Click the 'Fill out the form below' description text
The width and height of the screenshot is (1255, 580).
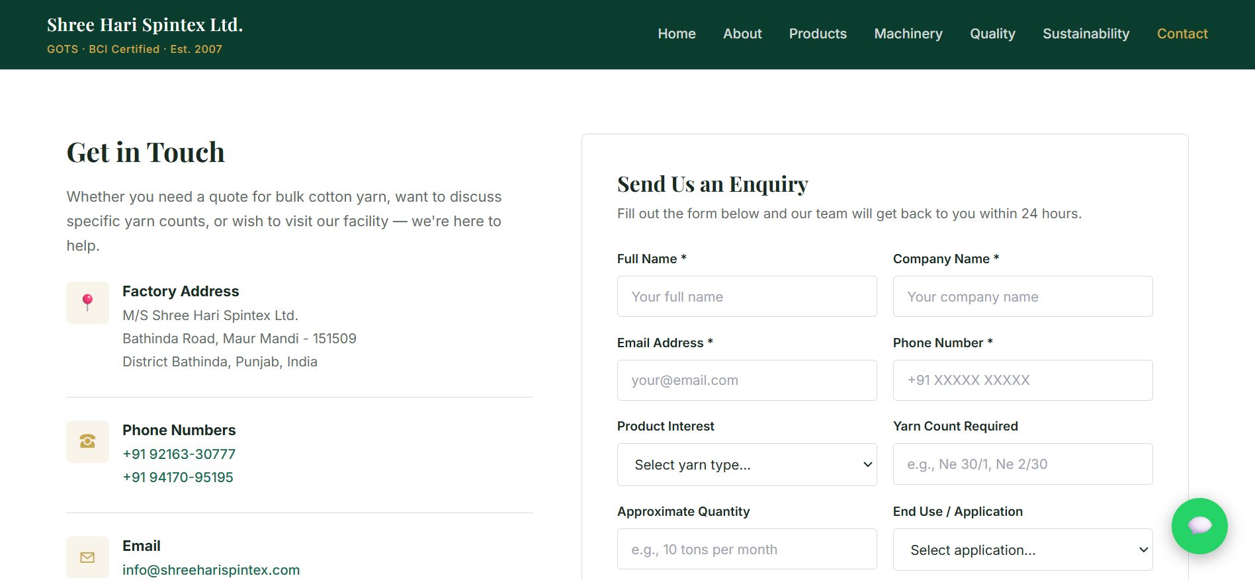click(x=849, y=214)
